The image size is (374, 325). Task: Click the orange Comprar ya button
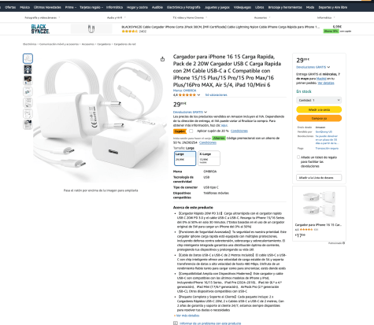(319, 118)
